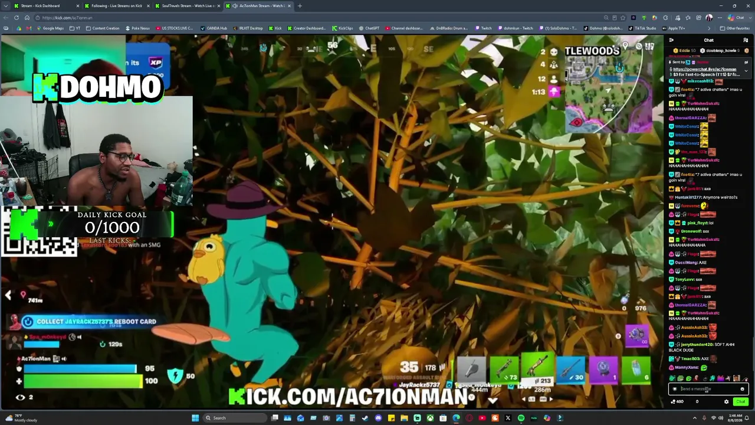This screenshot has width=755, height=425.
Task: Click the browser address bar
Action: click(319, 18)
